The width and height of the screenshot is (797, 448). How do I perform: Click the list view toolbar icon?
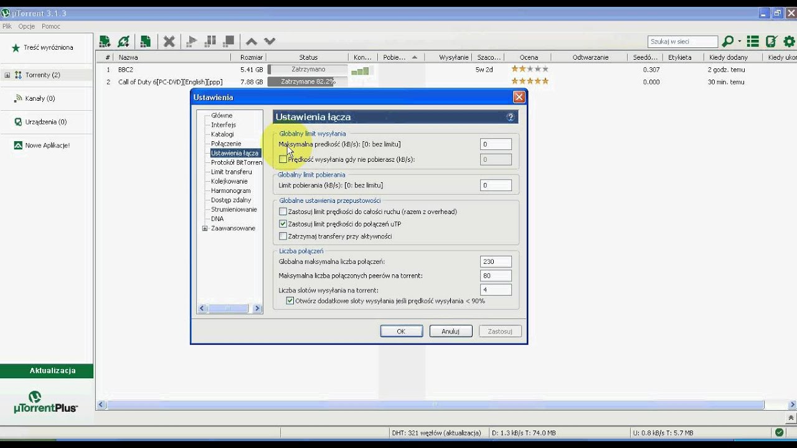pos(753,42)
